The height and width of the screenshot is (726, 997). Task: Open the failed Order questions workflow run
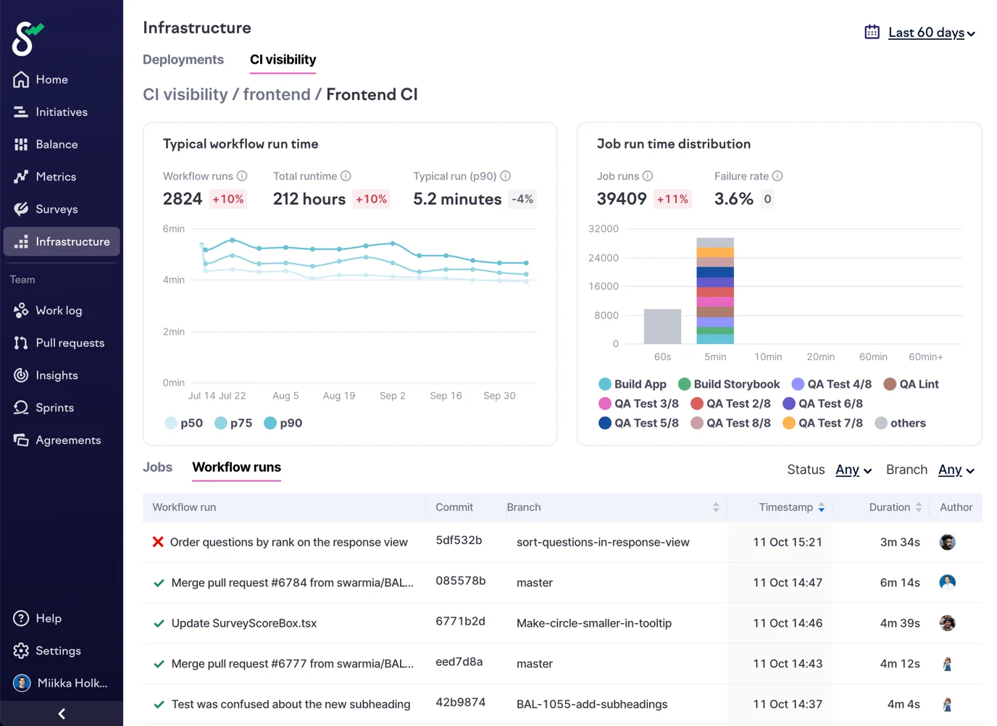pyautogui.click(x=288, y=542)
